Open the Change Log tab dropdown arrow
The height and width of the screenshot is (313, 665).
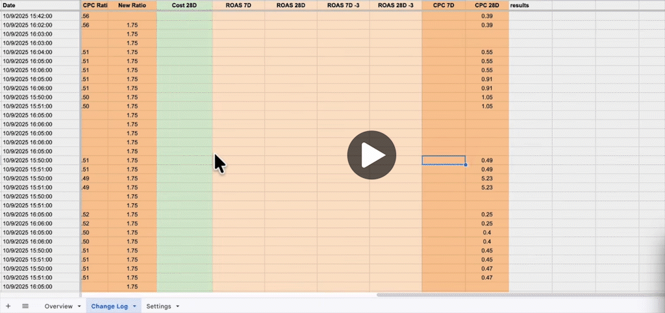(134, 306)
